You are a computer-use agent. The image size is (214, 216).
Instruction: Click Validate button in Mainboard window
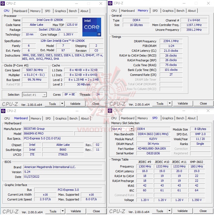pyautogui.click(x=76, y=211)
